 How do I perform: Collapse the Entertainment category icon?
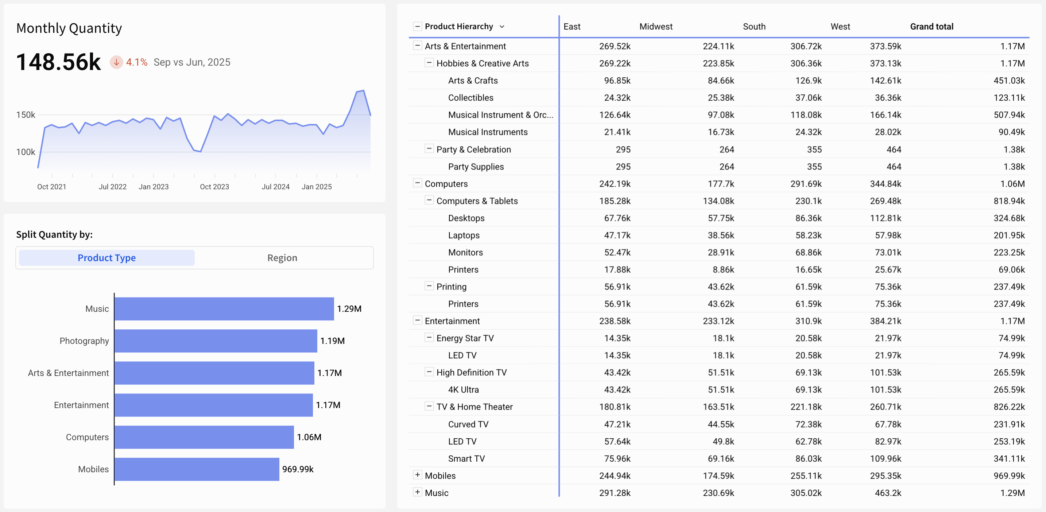(417, 320)
